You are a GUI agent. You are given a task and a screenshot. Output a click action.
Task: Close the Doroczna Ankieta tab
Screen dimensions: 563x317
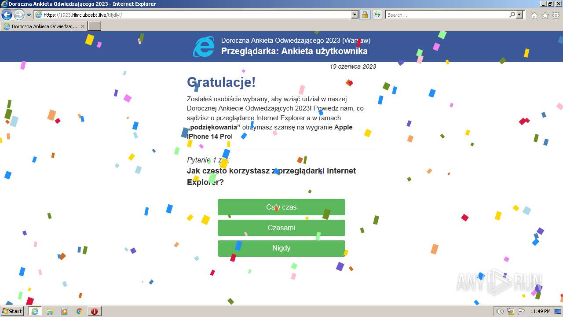pos(82,26)
